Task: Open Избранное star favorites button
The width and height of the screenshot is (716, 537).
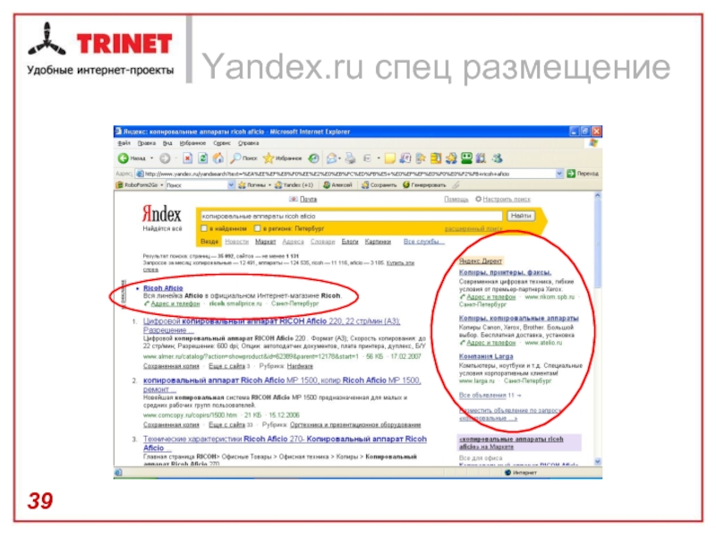Action: click(283, 158)
